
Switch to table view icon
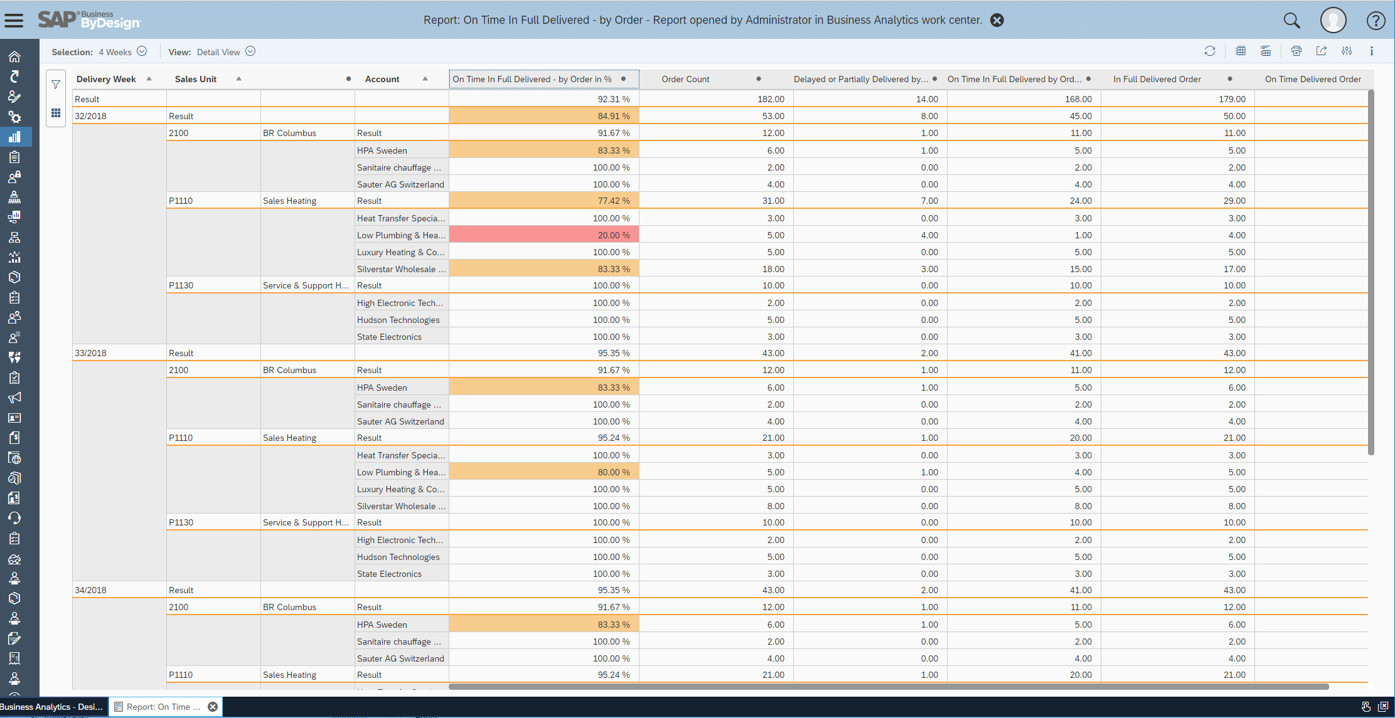1241,51
